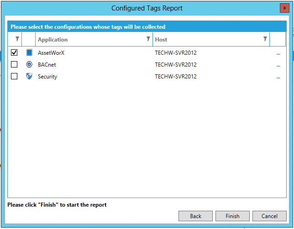Click the Security shield icon

tap(29, 76)
